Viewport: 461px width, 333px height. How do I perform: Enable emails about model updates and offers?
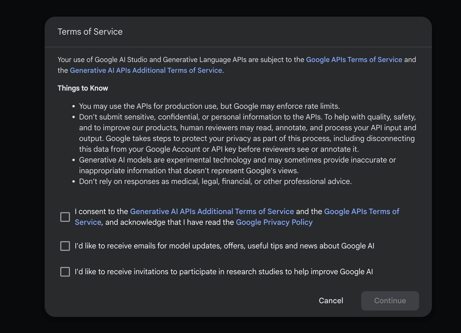coord(65,246)
